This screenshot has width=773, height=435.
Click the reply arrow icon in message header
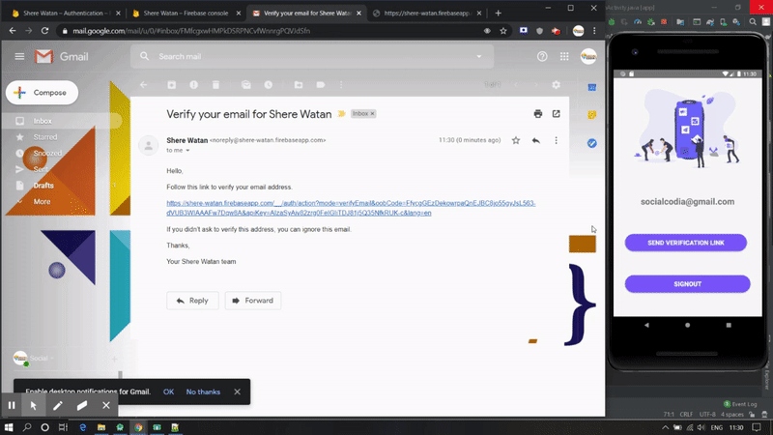[536, 140]
